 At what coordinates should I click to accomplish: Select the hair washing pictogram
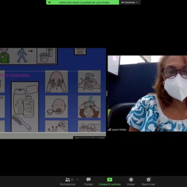(x=89, y=107)
